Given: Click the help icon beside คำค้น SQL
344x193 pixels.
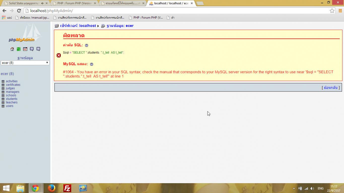Looking at the screenshot, I should [x=87, y=45].
